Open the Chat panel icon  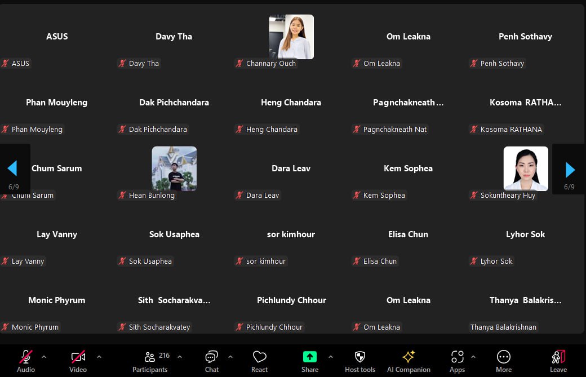click(211, 357)
